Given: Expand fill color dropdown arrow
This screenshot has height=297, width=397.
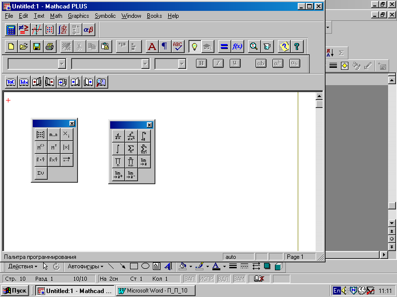Looking at the screenshot, I should click(x=191, y=266).
